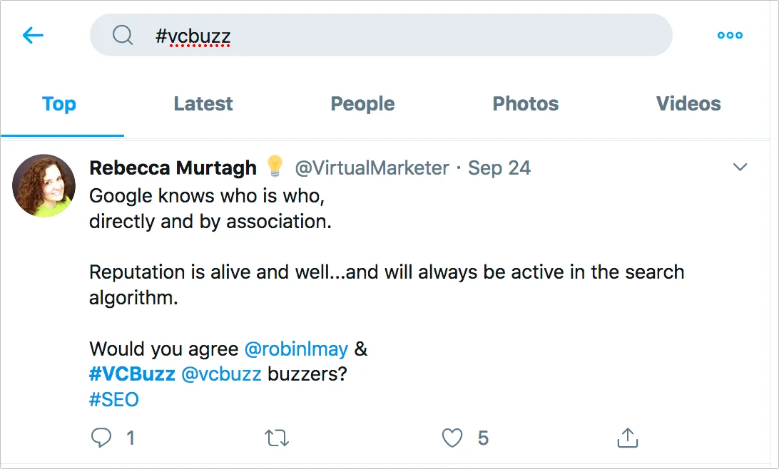779x469 pixels.
Task: Click the lightbulb emoji in Rebecca's display name
Action: click(x=275, y=167)
